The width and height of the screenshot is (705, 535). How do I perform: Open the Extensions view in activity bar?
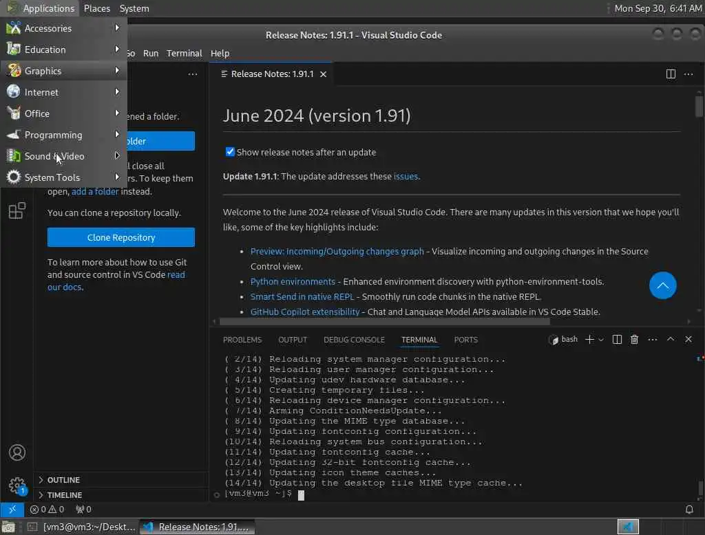pyautogui.click(x=17, y=210)
